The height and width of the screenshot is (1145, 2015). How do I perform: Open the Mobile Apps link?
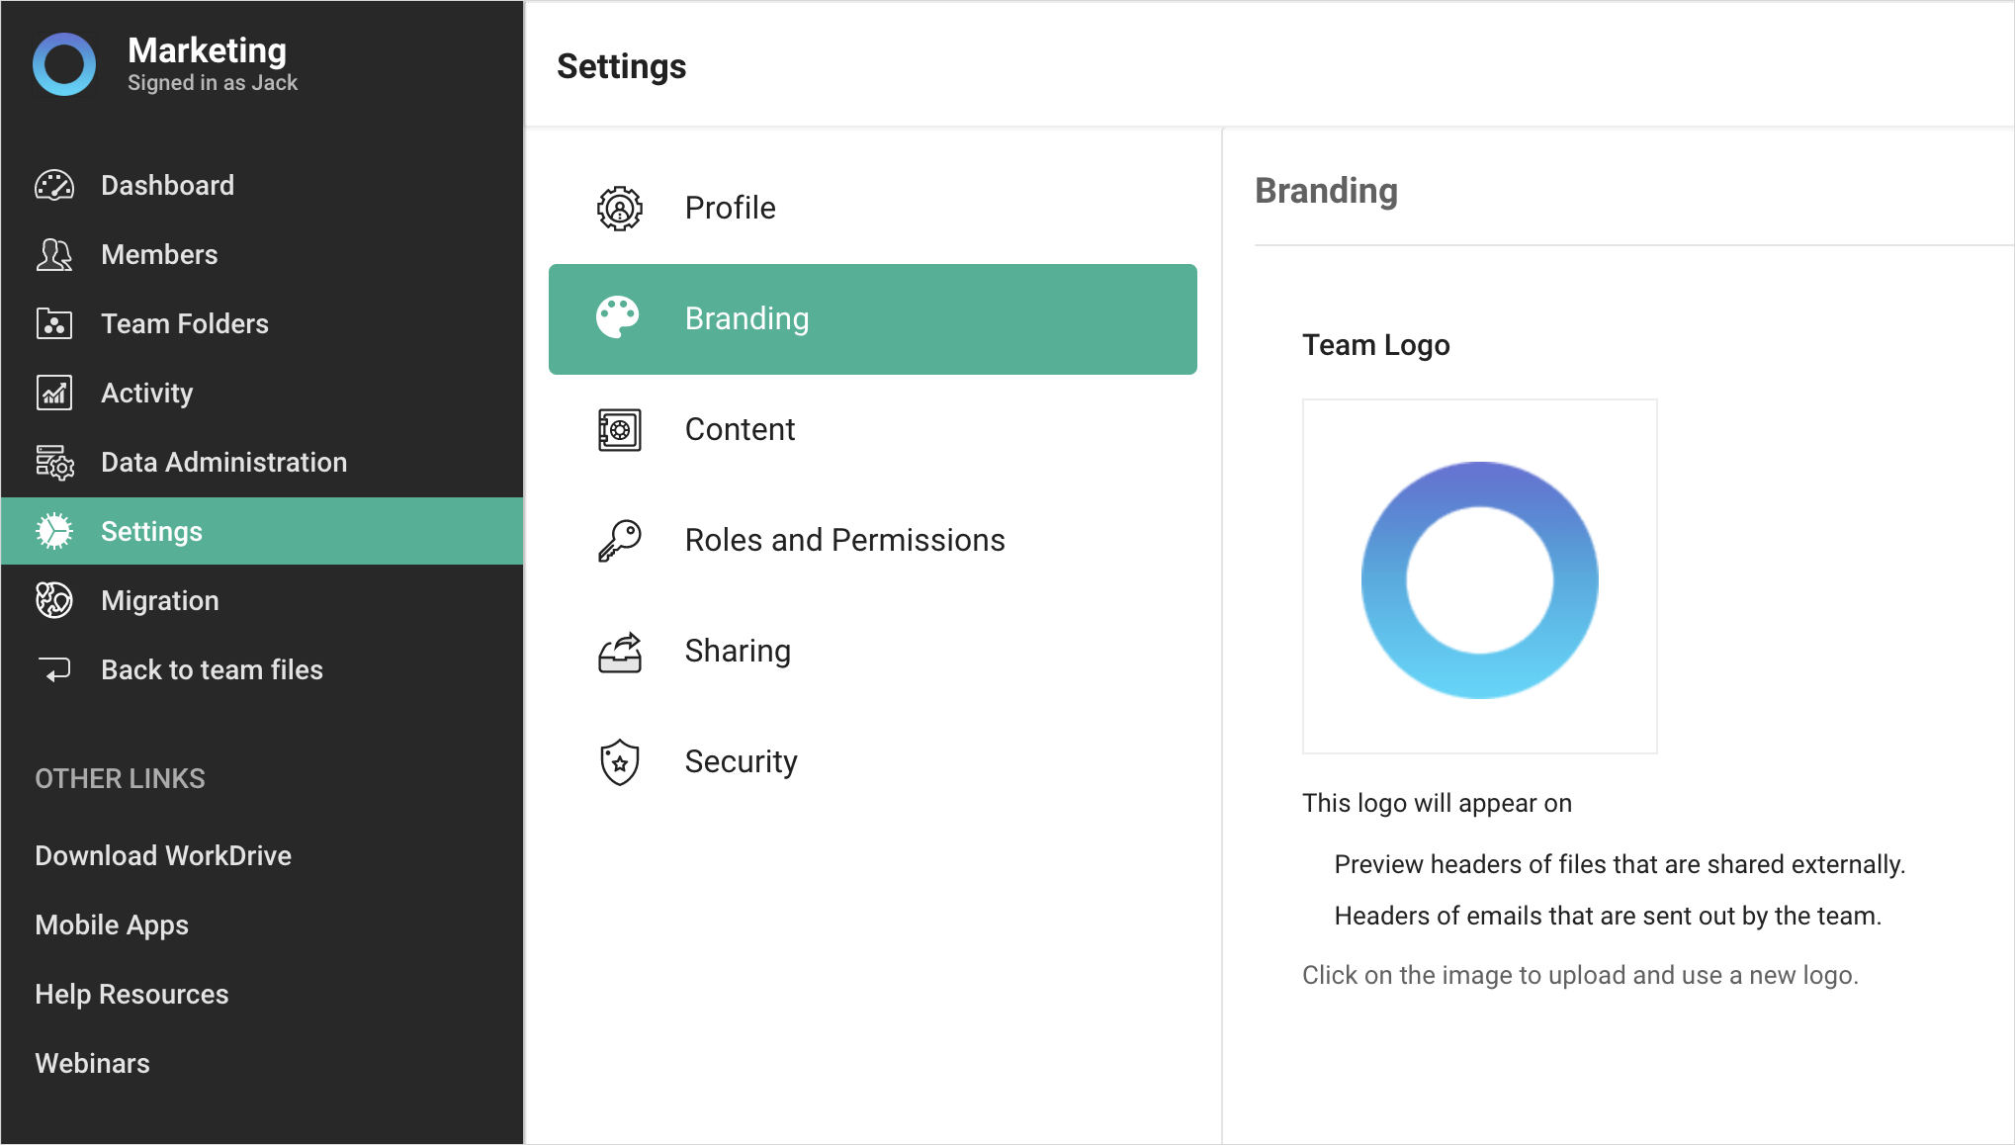(112, 925)
